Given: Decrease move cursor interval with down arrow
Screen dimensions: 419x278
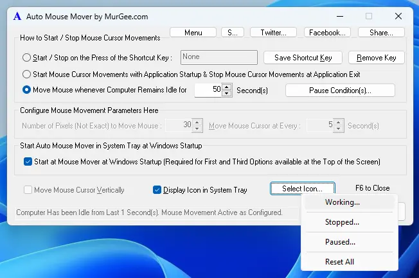Looking at the screenshot, I should 338,128.
